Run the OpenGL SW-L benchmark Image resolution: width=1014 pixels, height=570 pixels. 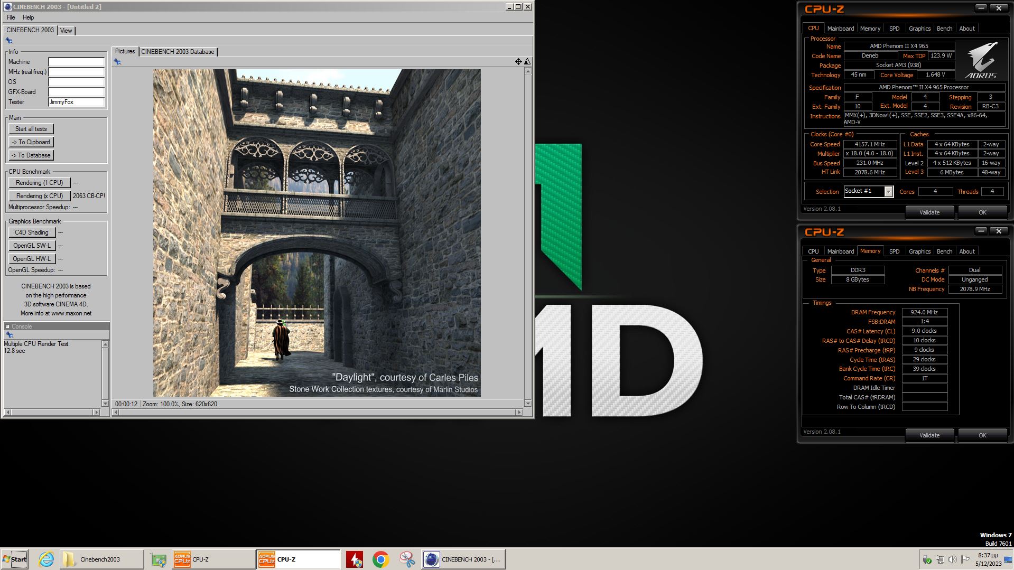[x=32, y=246]
